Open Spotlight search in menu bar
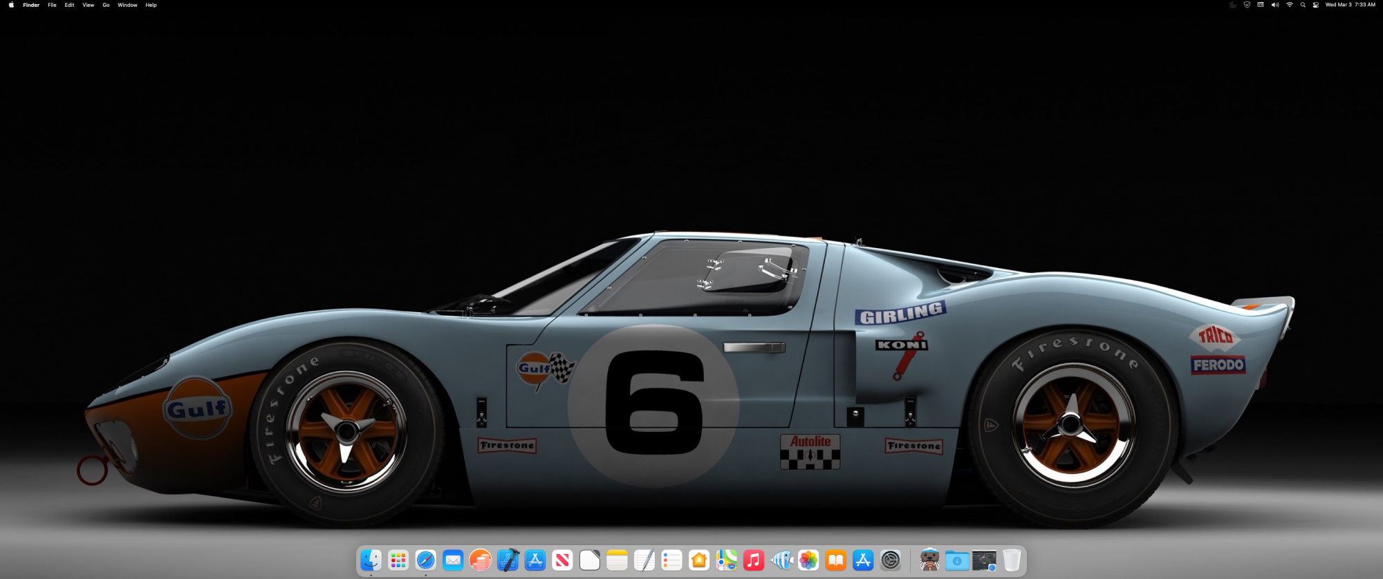The width and height of the screenshot is (1383, 579). coord(1303,5)
